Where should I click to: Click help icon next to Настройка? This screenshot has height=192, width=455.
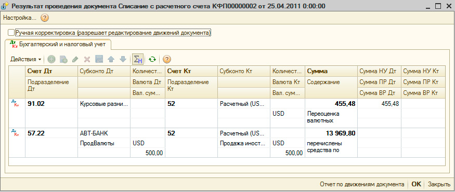pyautogui.click(x=44, y=18)
